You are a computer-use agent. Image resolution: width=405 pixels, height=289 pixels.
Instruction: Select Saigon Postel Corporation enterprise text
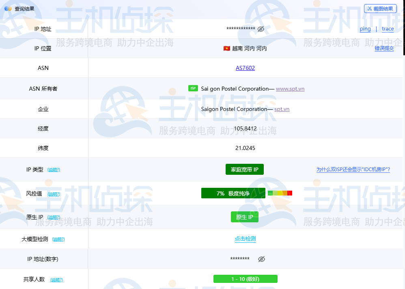(234, 109)
